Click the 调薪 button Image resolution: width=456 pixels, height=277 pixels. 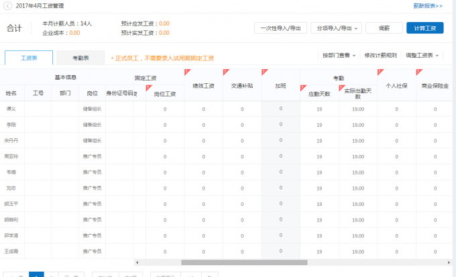(384, 28)
